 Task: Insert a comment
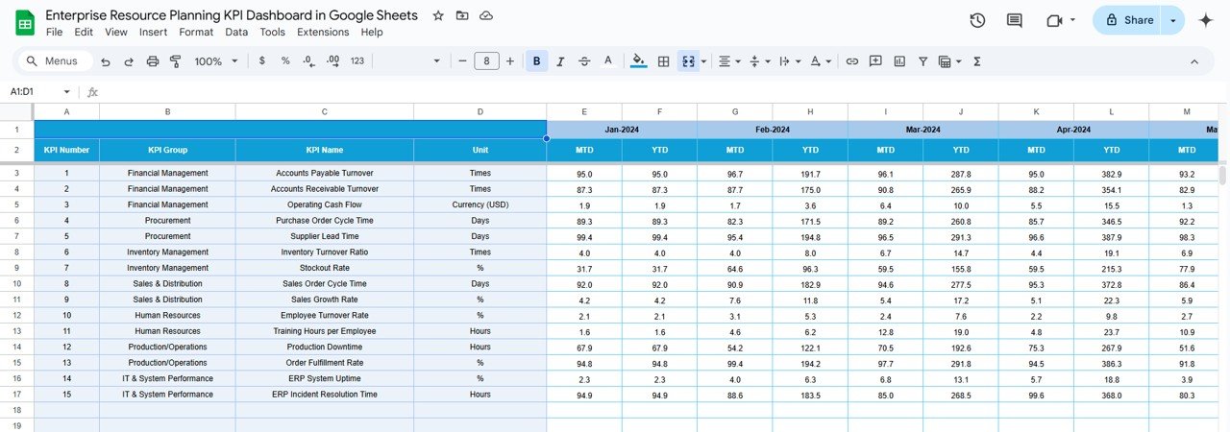(x=875, y=60)
